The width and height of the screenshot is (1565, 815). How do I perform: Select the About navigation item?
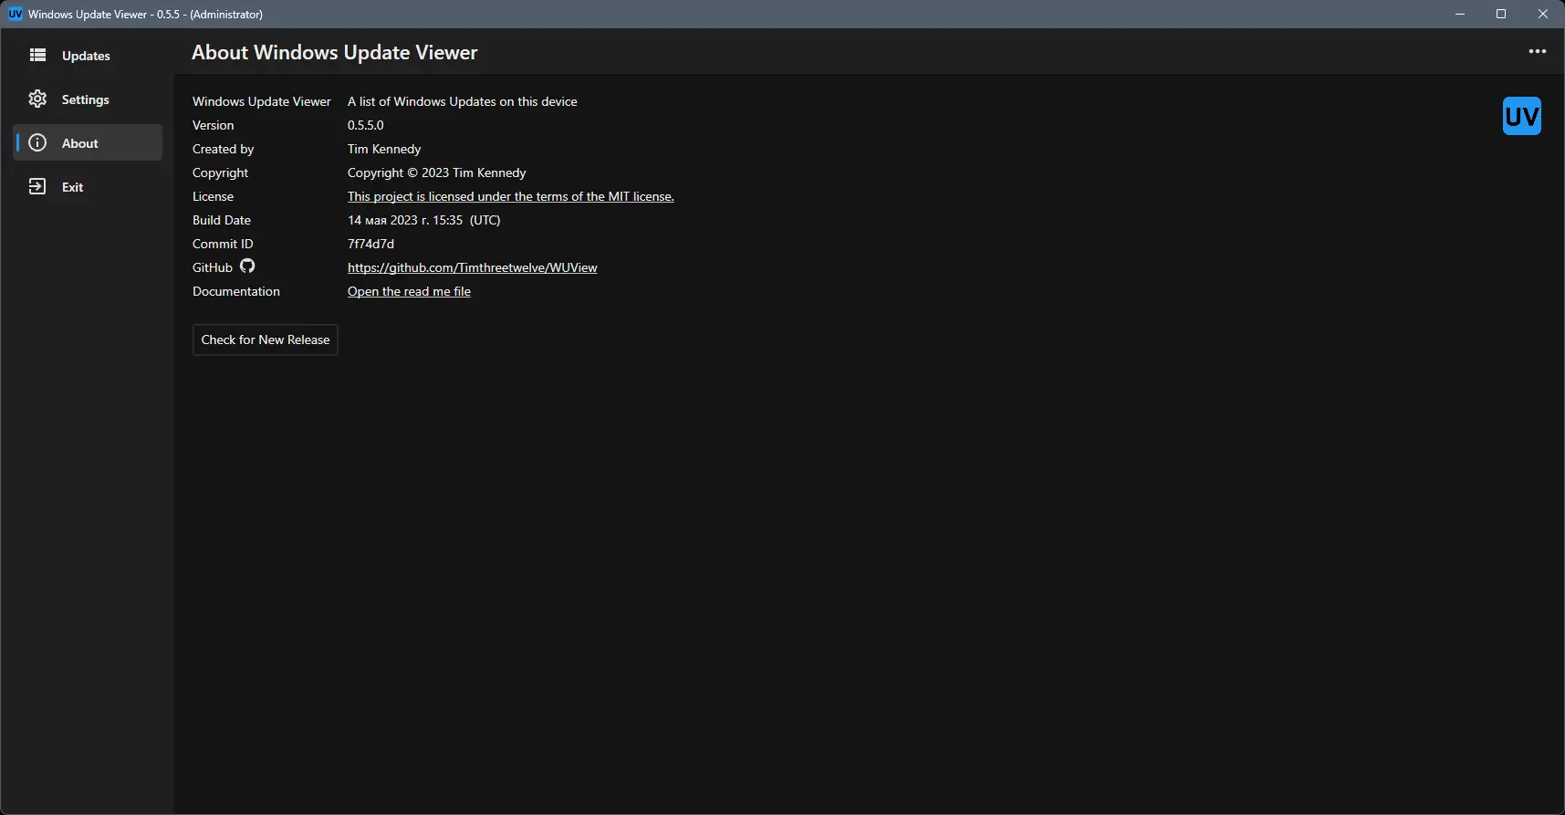[x=88, y=143]
